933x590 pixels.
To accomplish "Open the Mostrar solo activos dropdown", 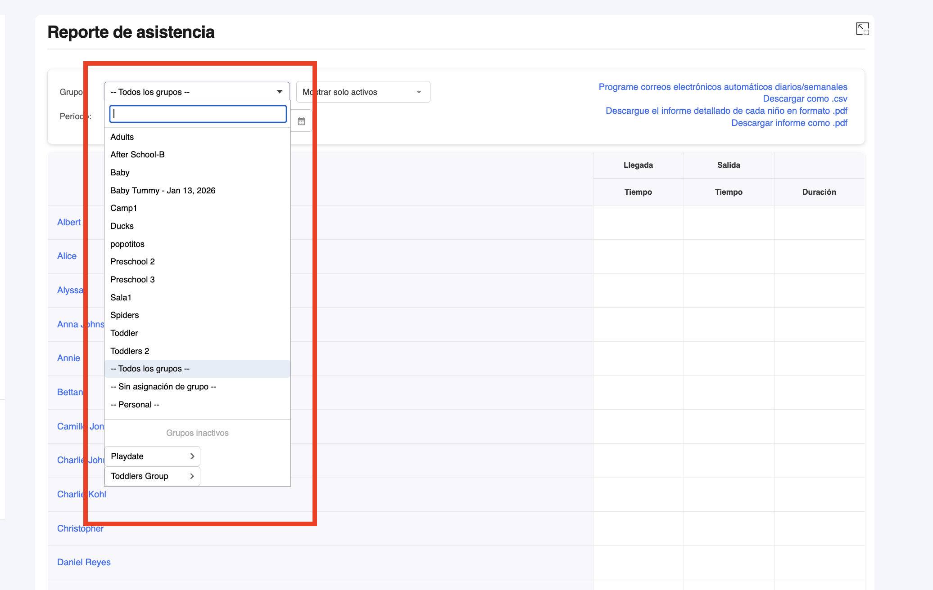I will [363, 92].
